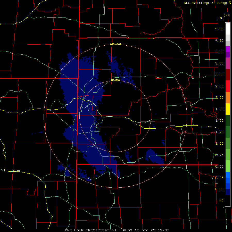
Task: Click the 4.50 legend value
Action: (219, 40)
